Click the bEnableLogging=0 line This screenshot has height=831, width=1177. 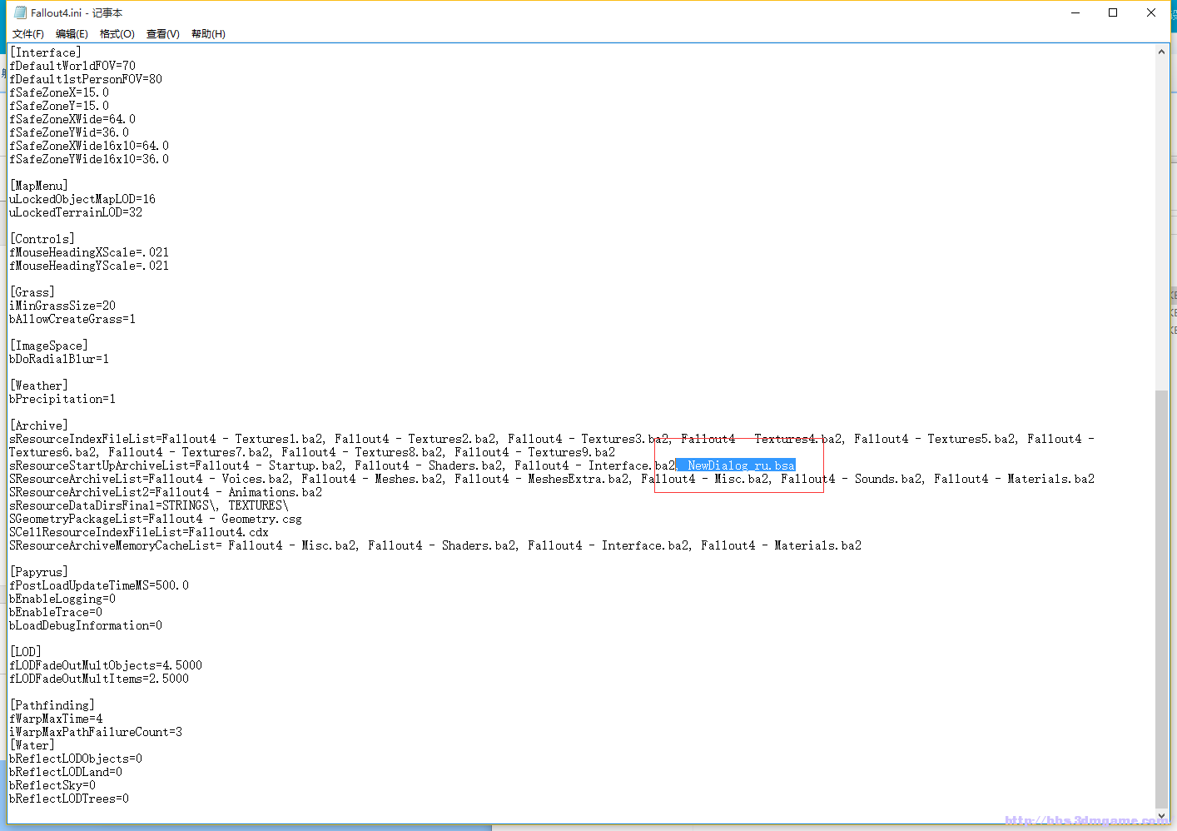[62, 599]
